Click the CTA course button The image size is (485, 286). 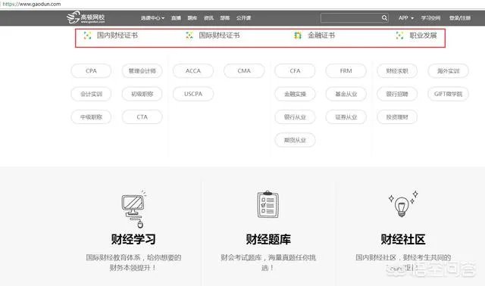point(142,117)
